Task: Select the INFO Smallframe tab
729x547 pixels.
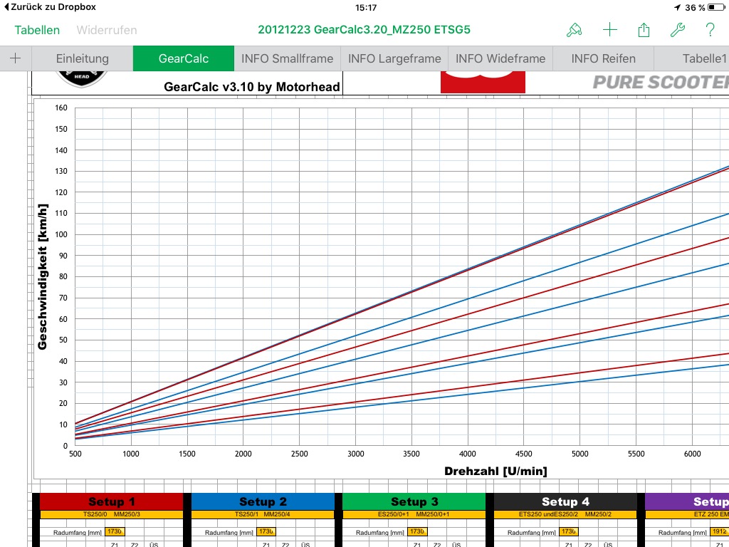Action: coord(287,58)
